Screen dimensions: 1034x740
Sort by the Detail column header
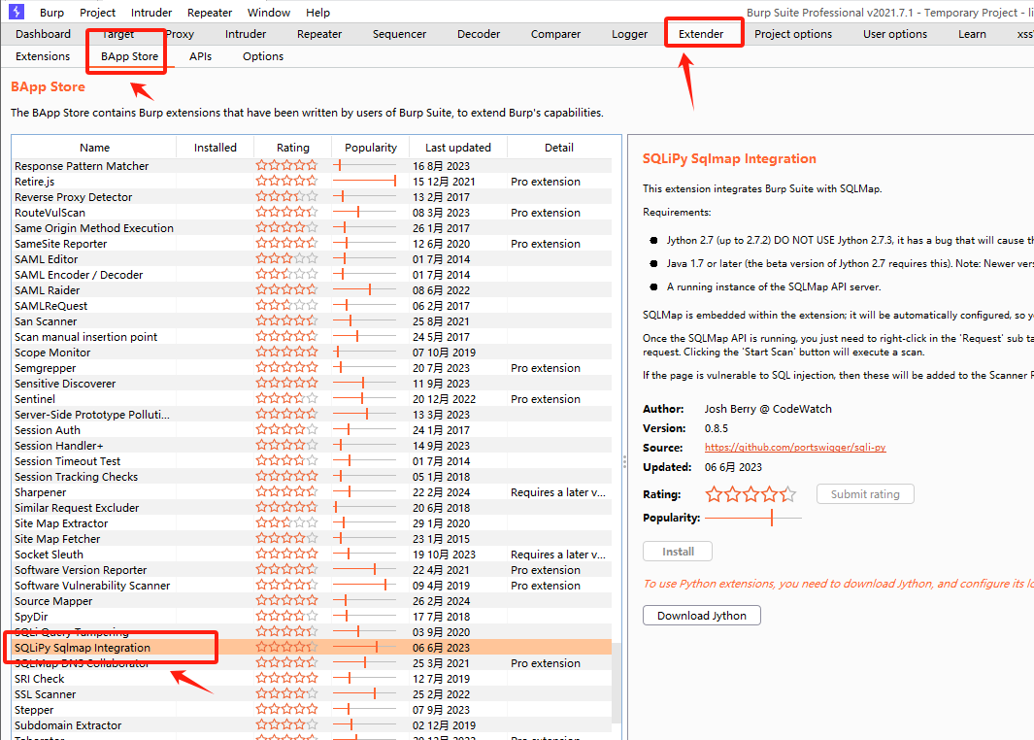pyautogui.click(x=558, y=148)
